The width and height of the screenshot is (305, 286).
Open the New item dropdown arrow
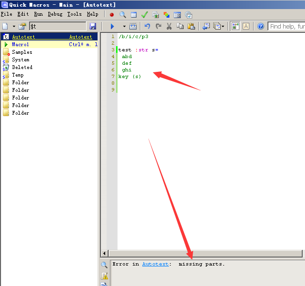(14, 26)
